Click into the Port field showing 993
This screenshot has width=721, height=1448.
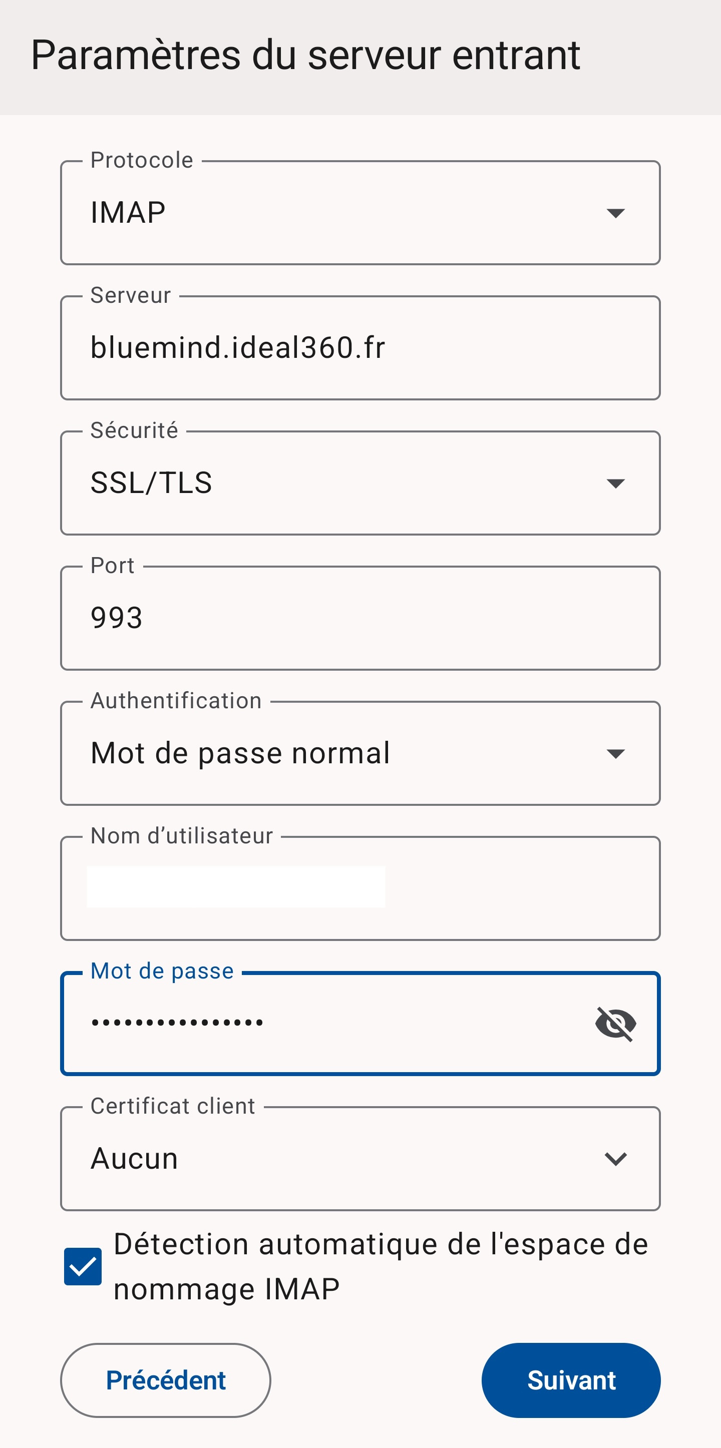(360, 618)
